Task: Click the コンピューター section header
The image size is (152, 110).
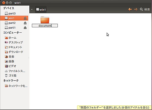Action: coord(12,32)
